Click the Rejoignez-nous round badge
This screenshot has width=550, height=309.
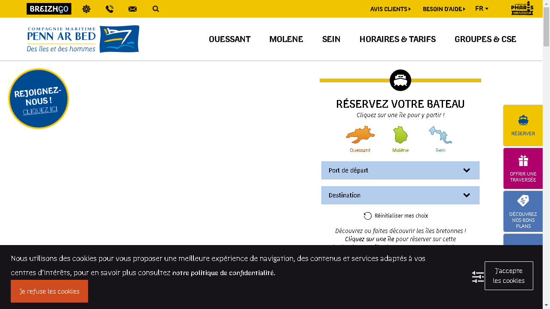pos(39,99)
